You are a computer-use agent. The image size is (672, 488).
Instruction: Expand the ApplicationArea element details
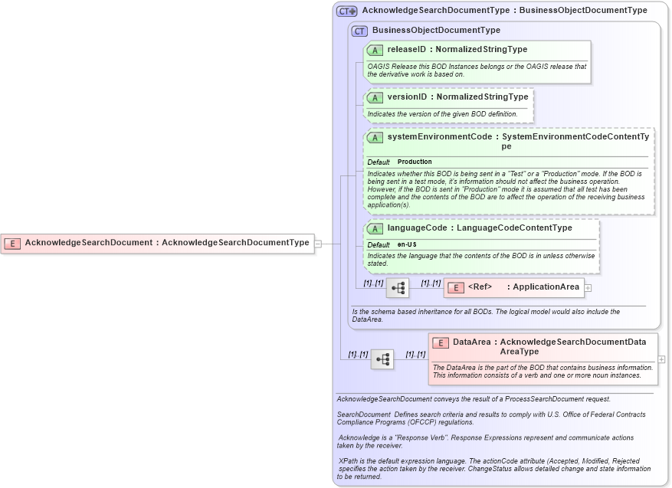click(587, 287)
